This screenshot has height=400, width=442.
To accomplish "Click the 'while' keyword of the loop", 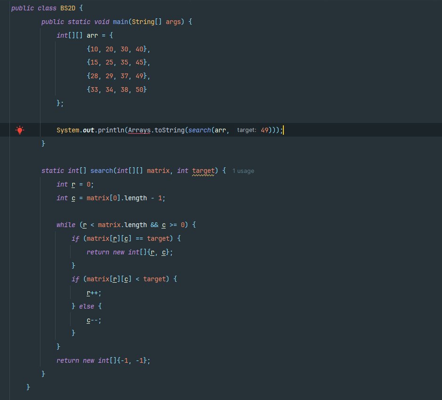I will (x=66, y=225).
